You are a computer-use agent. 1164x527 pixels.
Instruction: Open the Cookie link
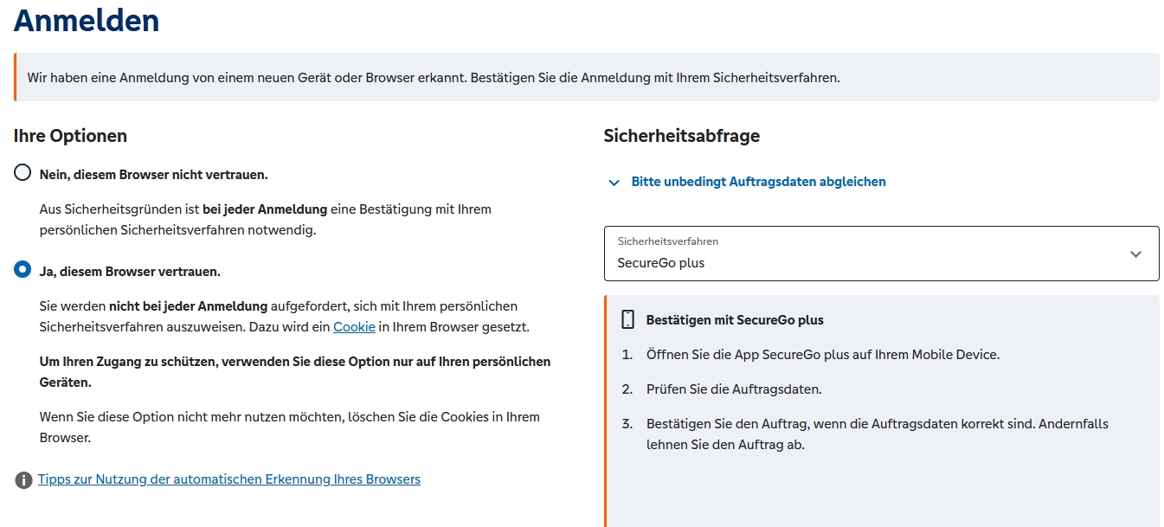[354, 327]
